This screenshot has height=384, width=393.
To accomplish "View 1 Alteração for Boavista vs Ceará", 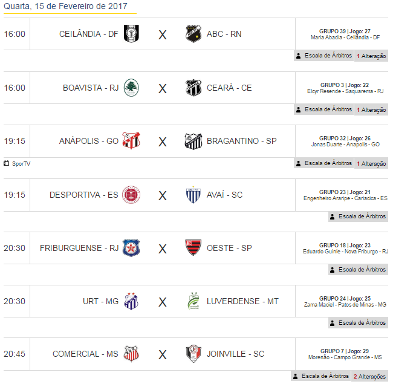I will click(x=371, y=109).
